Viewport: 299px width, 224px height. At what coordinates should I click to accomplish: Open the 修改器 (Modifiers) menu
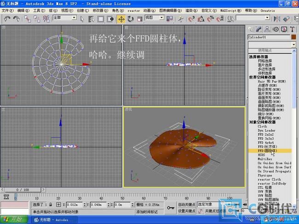tap(100, 11)
